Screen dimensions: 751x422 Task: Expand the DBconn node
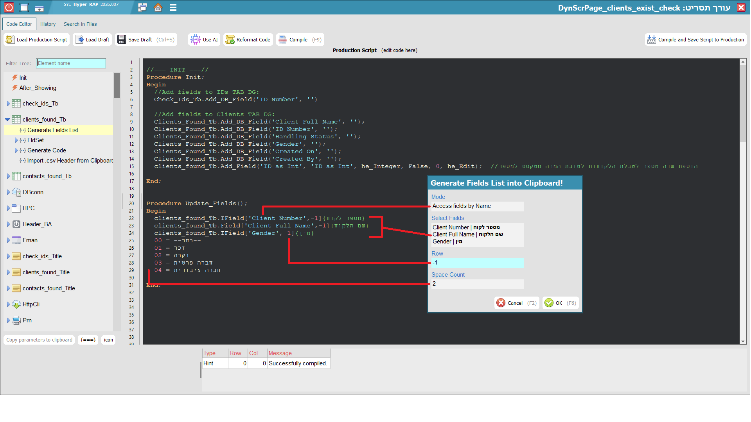tap(9, 192)
